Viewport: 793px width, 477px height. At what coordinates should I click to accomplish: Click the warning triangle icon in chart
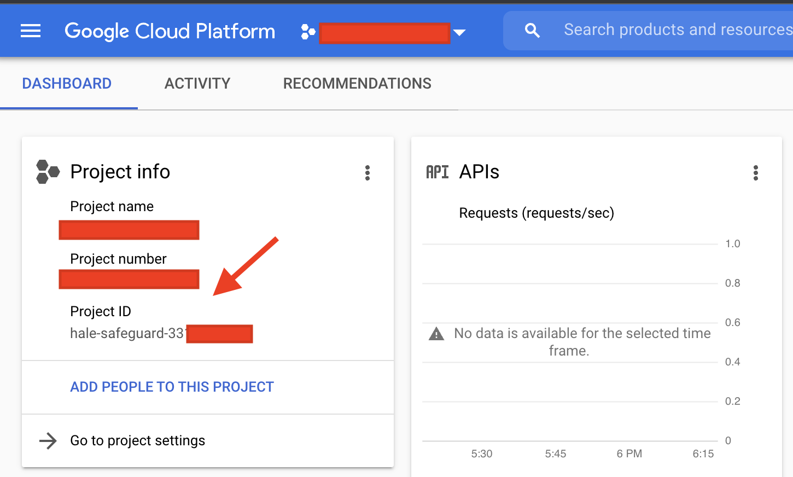coord(436,334)
